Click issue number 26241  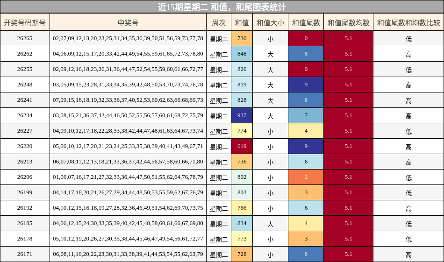pyautogui.click(x=25, y=100)
